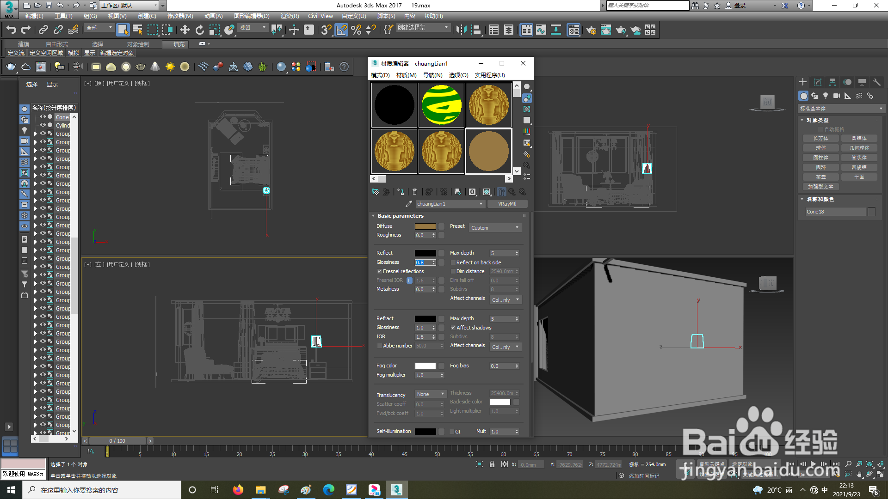Click the Mirror tool icon
This screenshot has width=888, height=500.
[461, 30]
